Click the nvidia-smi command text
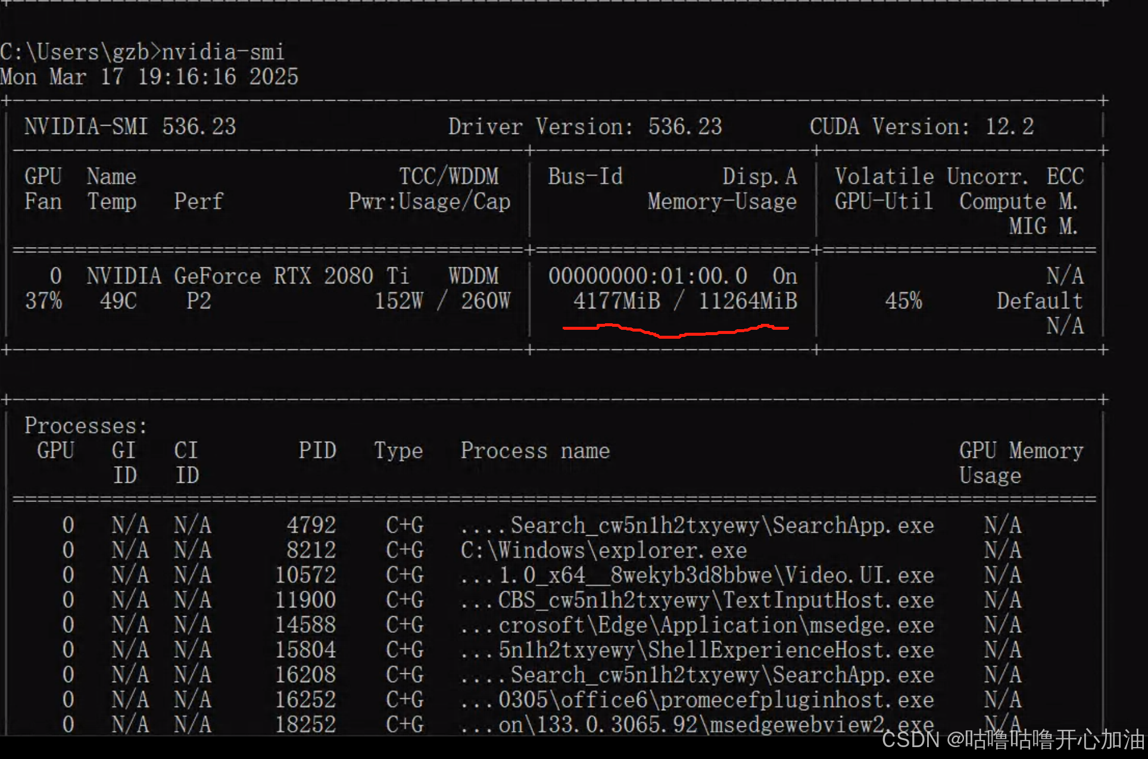Image resolution: width=1148 pixels, height=759 pixels. point(223,52)
